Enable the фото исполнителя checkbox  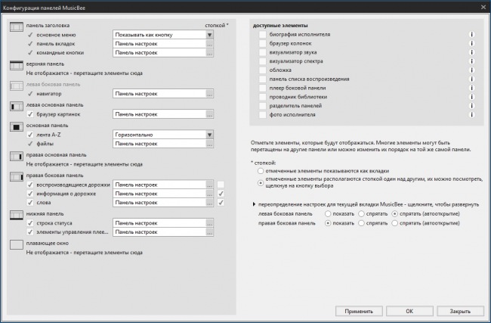(x=262, y=115)
